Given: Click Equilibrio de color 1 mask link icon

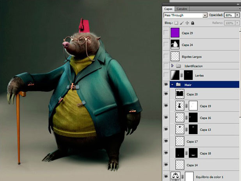Looking at the screenshot, I should pos(183,177).
